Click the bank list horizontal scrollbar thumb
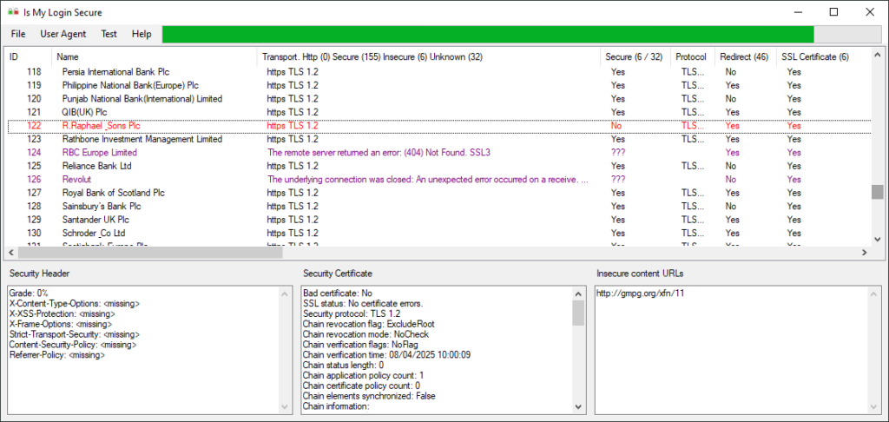This screenshot has height=422, width=889. click(150, 253)
